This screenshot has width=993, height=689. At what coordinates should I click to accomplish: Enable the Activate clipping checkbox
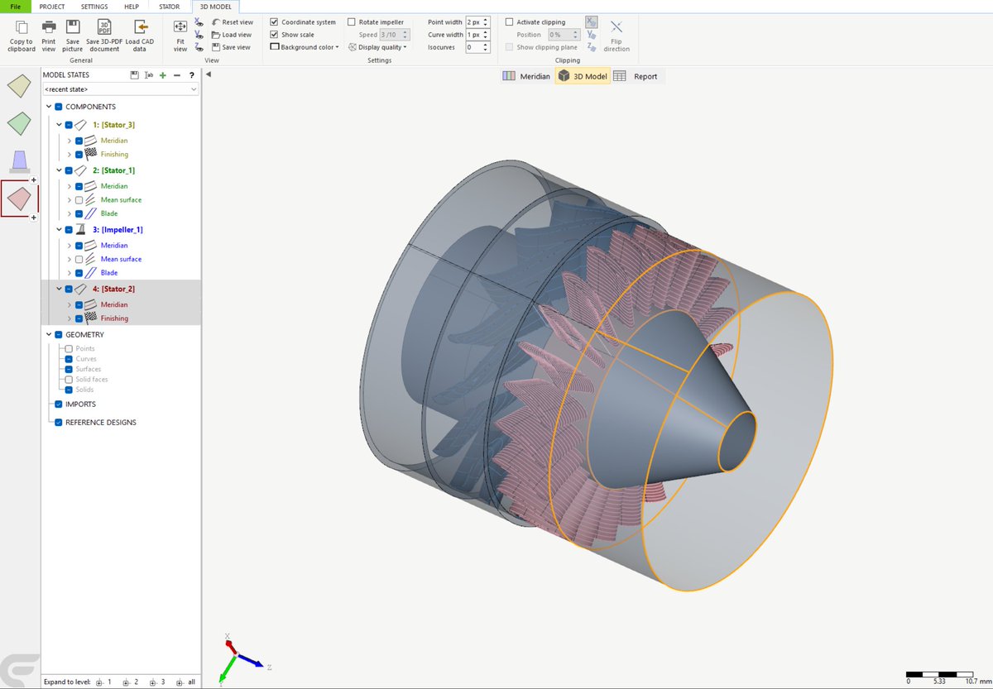510,22
